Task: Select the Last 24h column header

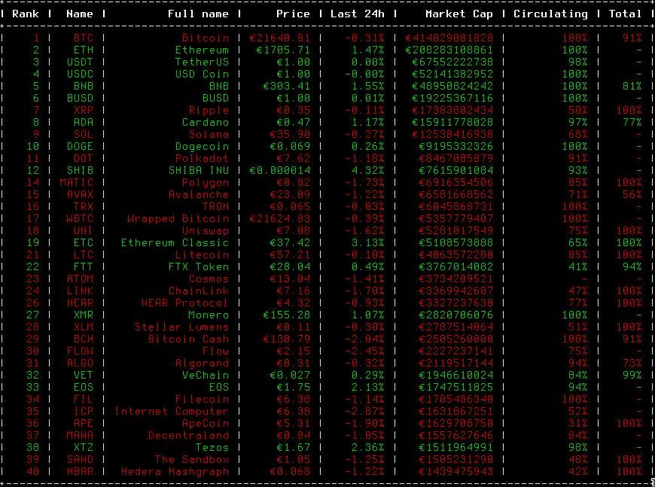Action: tap(357, 14)
